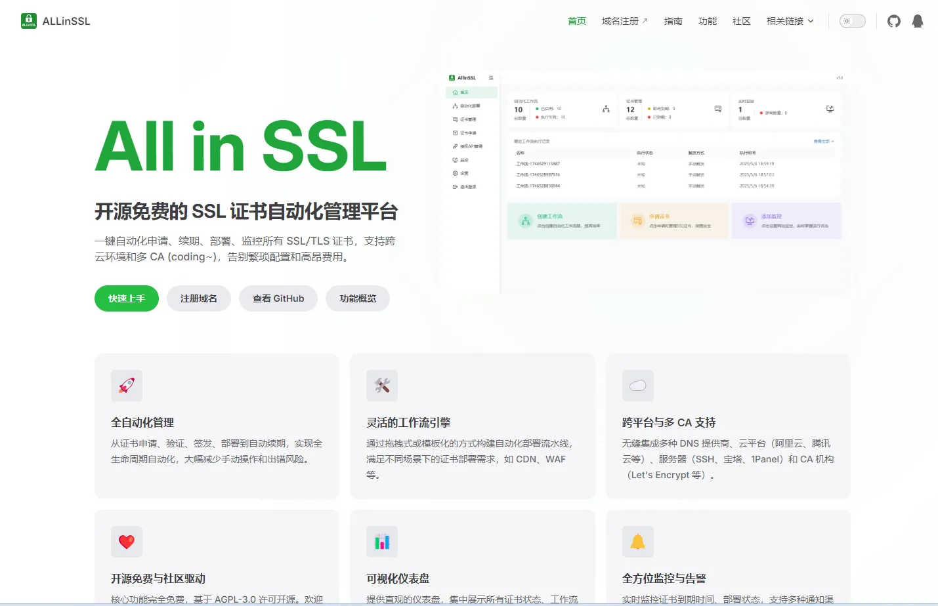Click the cloud icon in 跨平台与多 CA 支持 card
938x606 pixels.
pyautogui.click(x=638, y=386)
